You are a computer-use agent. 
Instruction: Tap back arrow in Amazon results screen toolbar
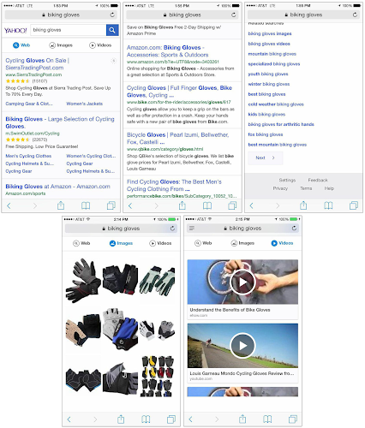pyautogui.click(x=130, y=205)
